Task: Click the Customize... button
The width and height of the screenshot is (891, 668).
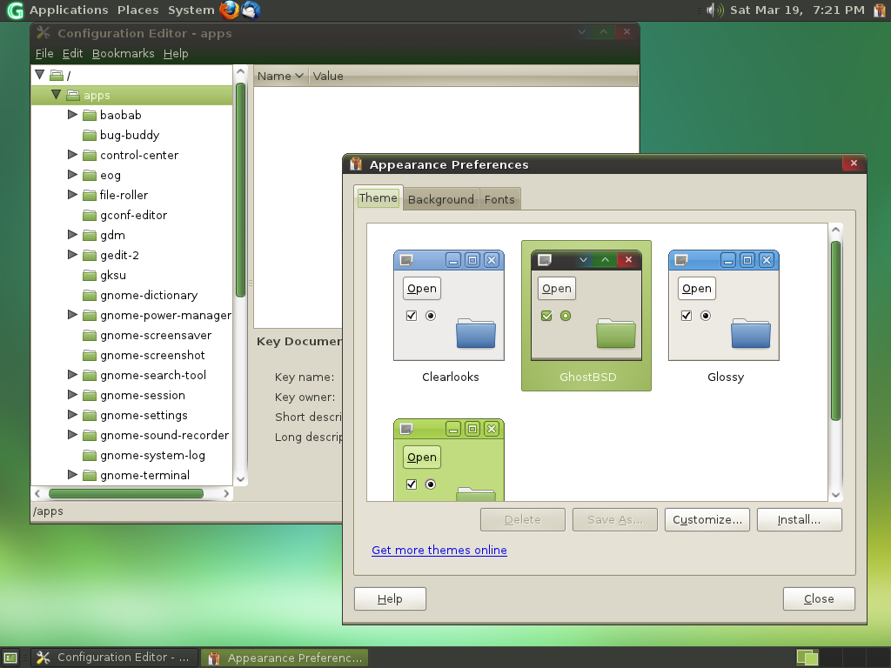Action: (x=707, y=520)
